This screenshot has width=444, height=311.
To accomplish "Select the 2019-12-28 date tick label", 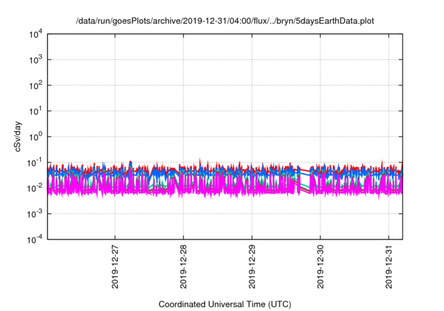I will point(183,267).
